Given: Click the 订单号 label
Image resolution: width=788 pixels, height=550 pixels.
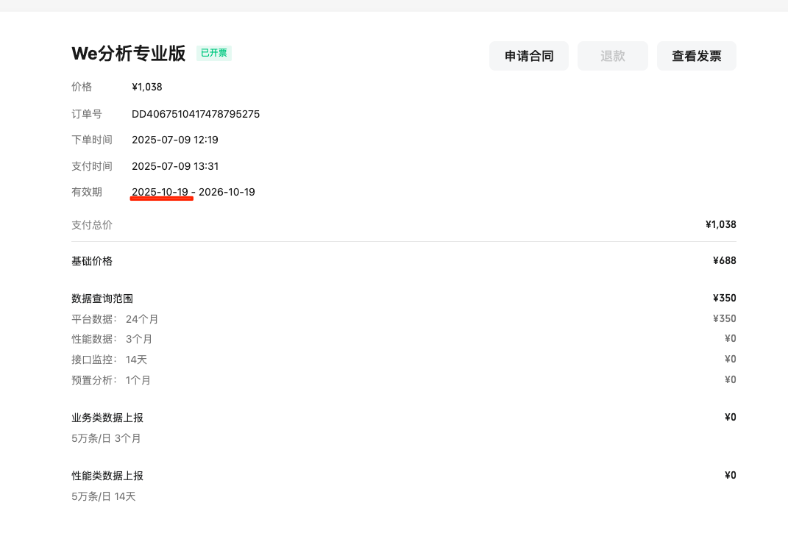Looking at the screenshot, I should click(x=86, y=114).
